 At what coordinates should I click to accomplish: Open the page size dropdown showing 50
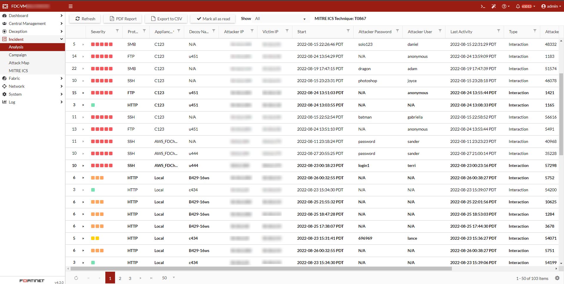pyautogui.click(x=169, y=278)
